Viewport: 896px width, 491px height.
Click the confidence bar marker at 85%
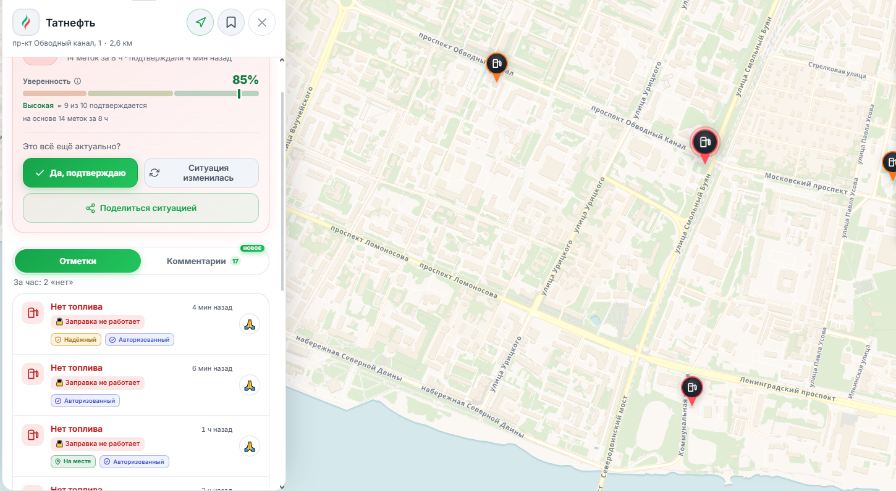(x=239, y=94)
